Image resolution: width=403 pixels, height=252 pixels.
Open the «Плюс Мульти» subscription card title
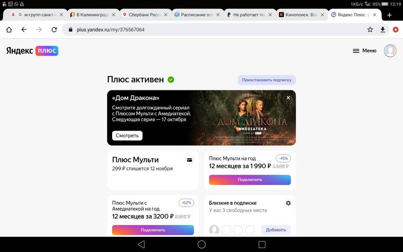pyautogui.click(x=136, y=160)
